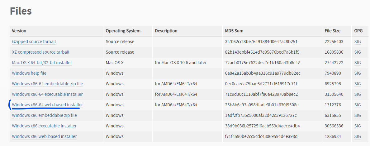Click Windows x86-64 web-based installer link

[47, 105]
